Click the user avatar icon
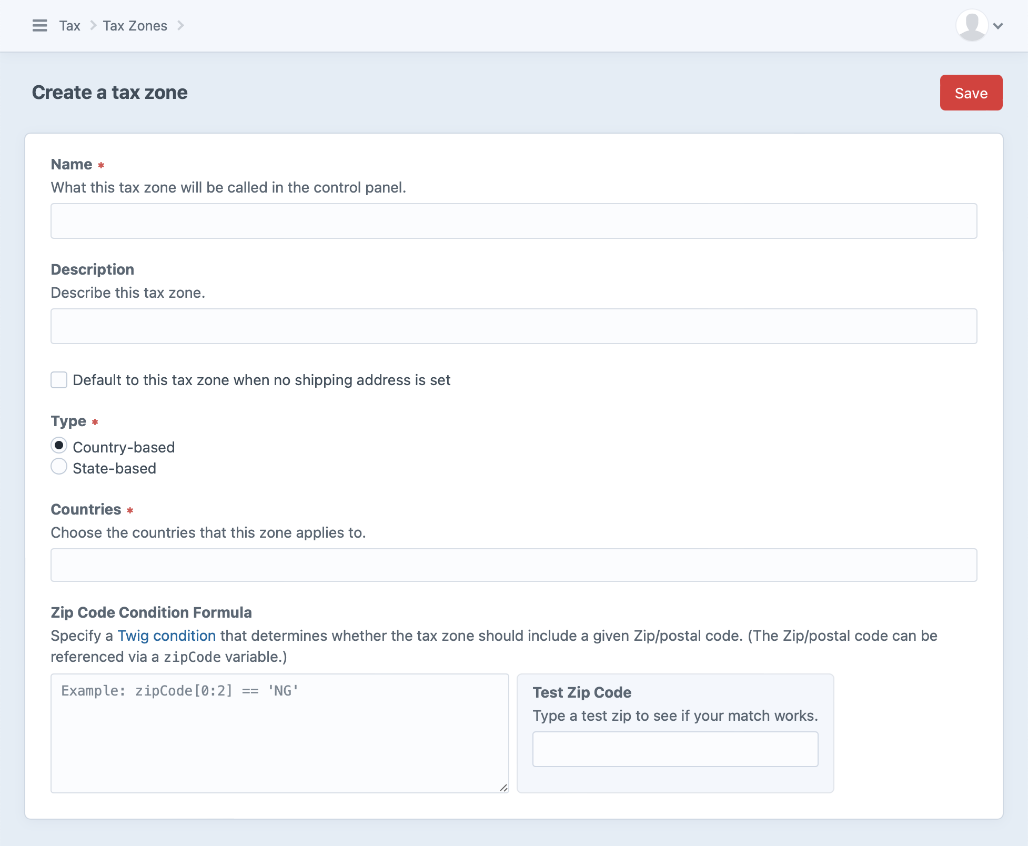Viewport: 1028px width, 846px height. pos(971,25)
